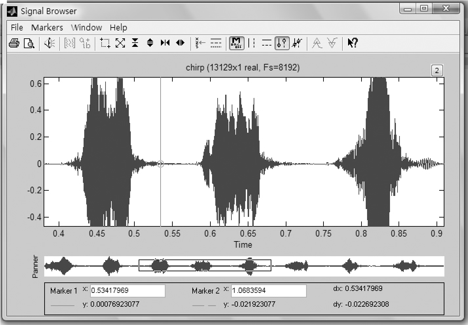Select the Track markers mode
The image size is (468, 325).
[282, 43]
